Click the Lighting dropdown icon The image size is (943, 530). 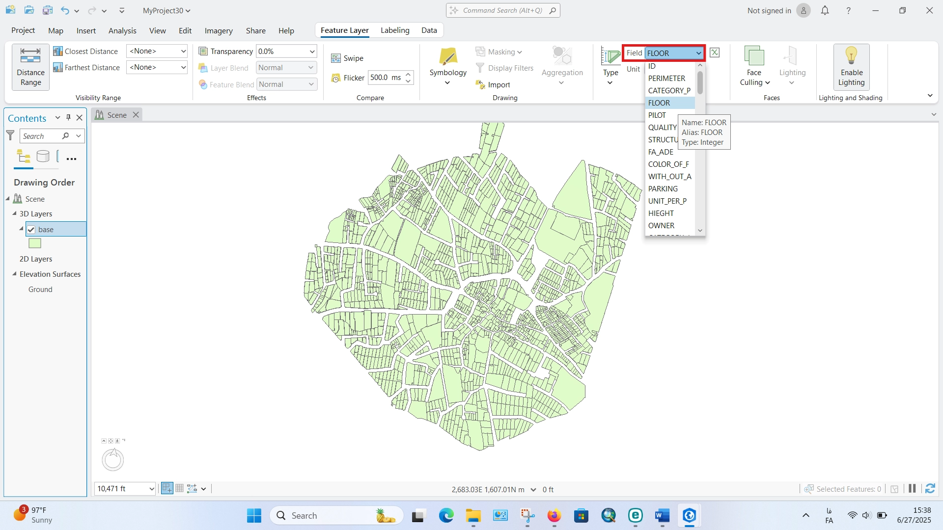pos(792,67)
